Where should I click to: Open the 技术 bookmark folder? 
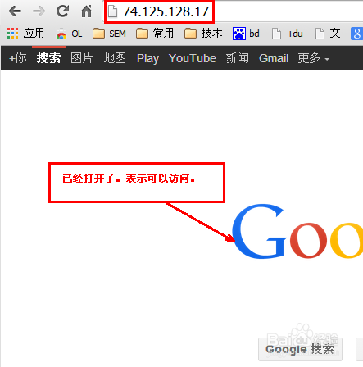coord(203,34)
